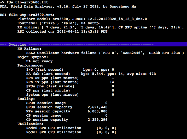This screenshot has width=187, height=139.
Task: Click the SPUs session capacity value 2,621,440
Action: click(98, 107)
